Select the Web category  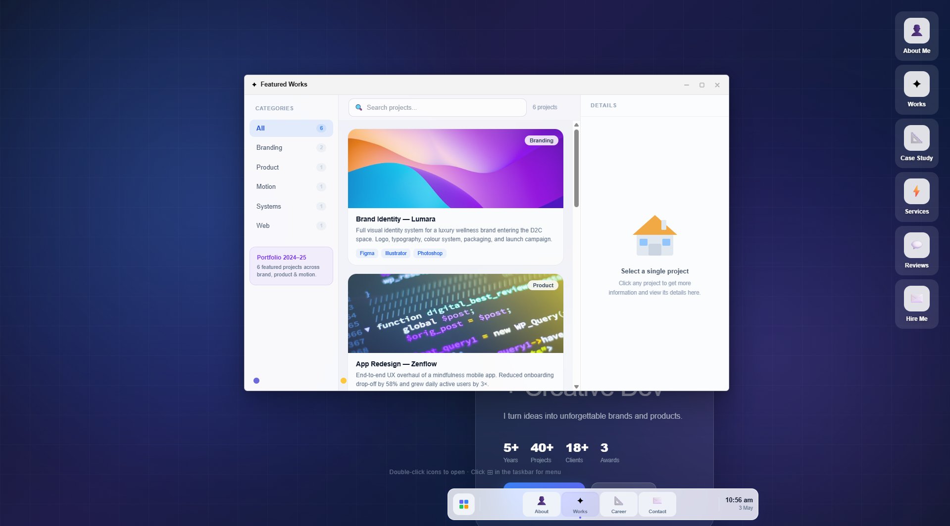click(291, 226)
